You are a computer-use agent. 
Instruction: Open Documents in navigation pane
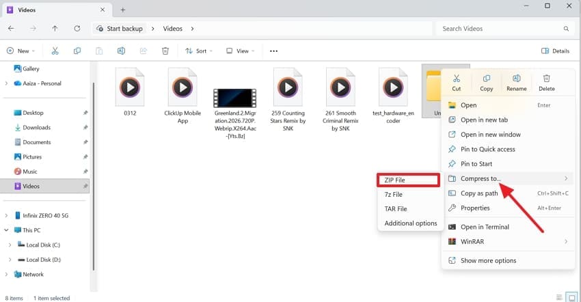(x=32, y=142)
